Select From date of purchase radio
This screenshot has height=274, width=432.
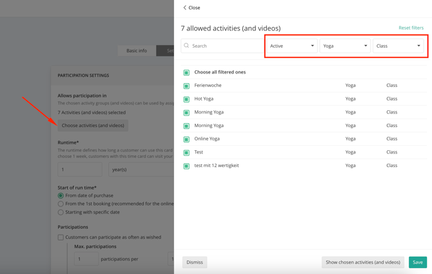(61, 195)
